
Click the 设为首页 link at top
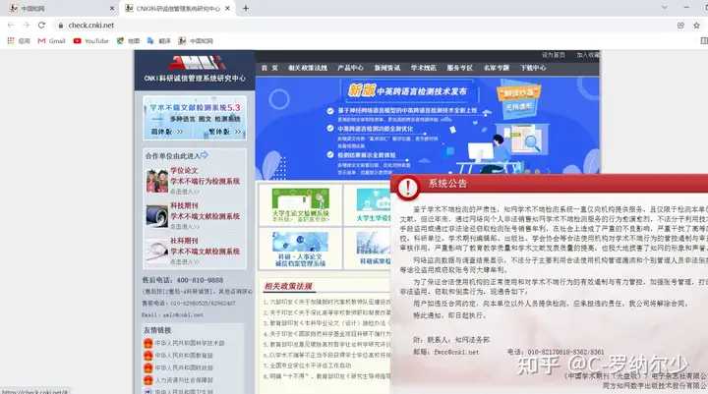tap(553, 55)
